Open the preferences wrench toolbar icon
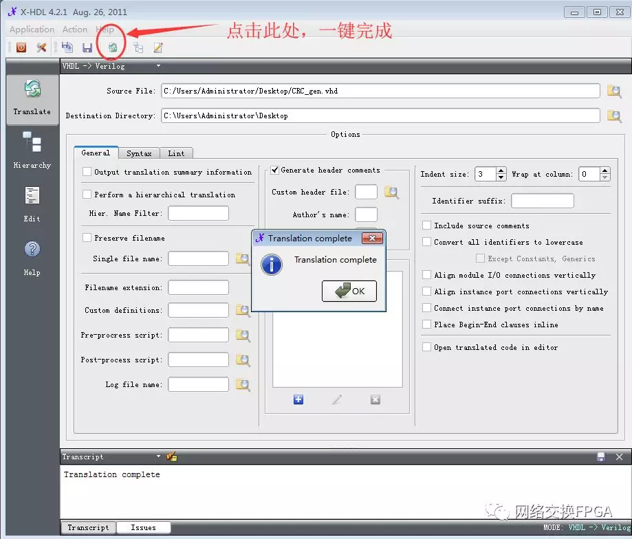This screenshot has width=632, height=539. click(x=41, y=47)
